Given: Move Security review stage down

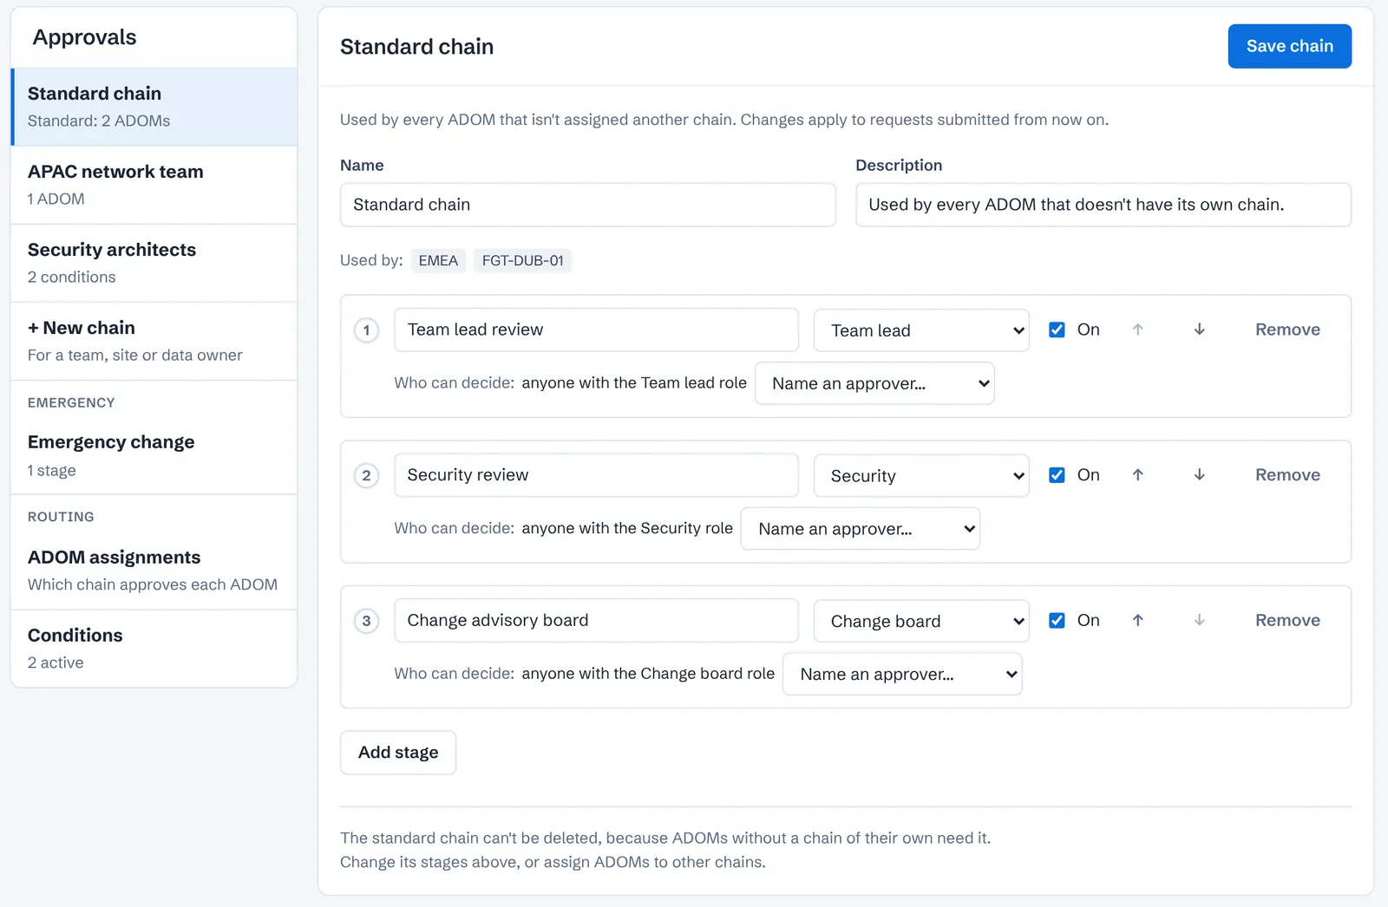Looking at the screenshot, I should [1199, 475].
